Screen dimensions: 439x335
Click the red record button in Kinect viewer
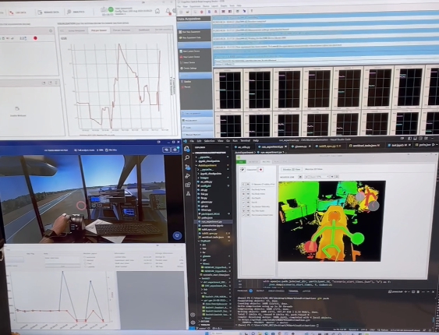261,170
